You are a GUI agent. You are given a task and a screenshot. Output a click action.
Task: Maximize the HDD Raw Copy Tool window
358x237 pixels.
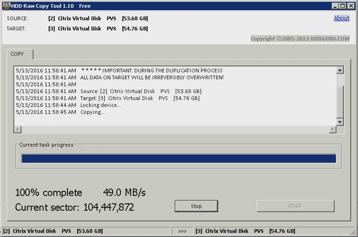point(343,6)
